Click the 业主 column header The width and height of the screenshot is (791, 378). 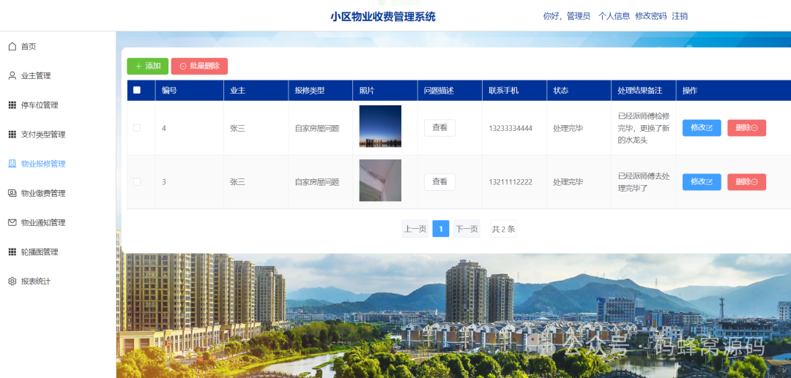click(237, 91)
